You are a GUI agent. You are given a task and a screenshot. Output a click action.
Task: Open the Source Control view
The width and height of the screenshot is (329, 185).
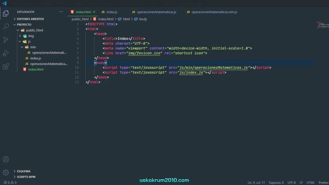pos(6,40)
